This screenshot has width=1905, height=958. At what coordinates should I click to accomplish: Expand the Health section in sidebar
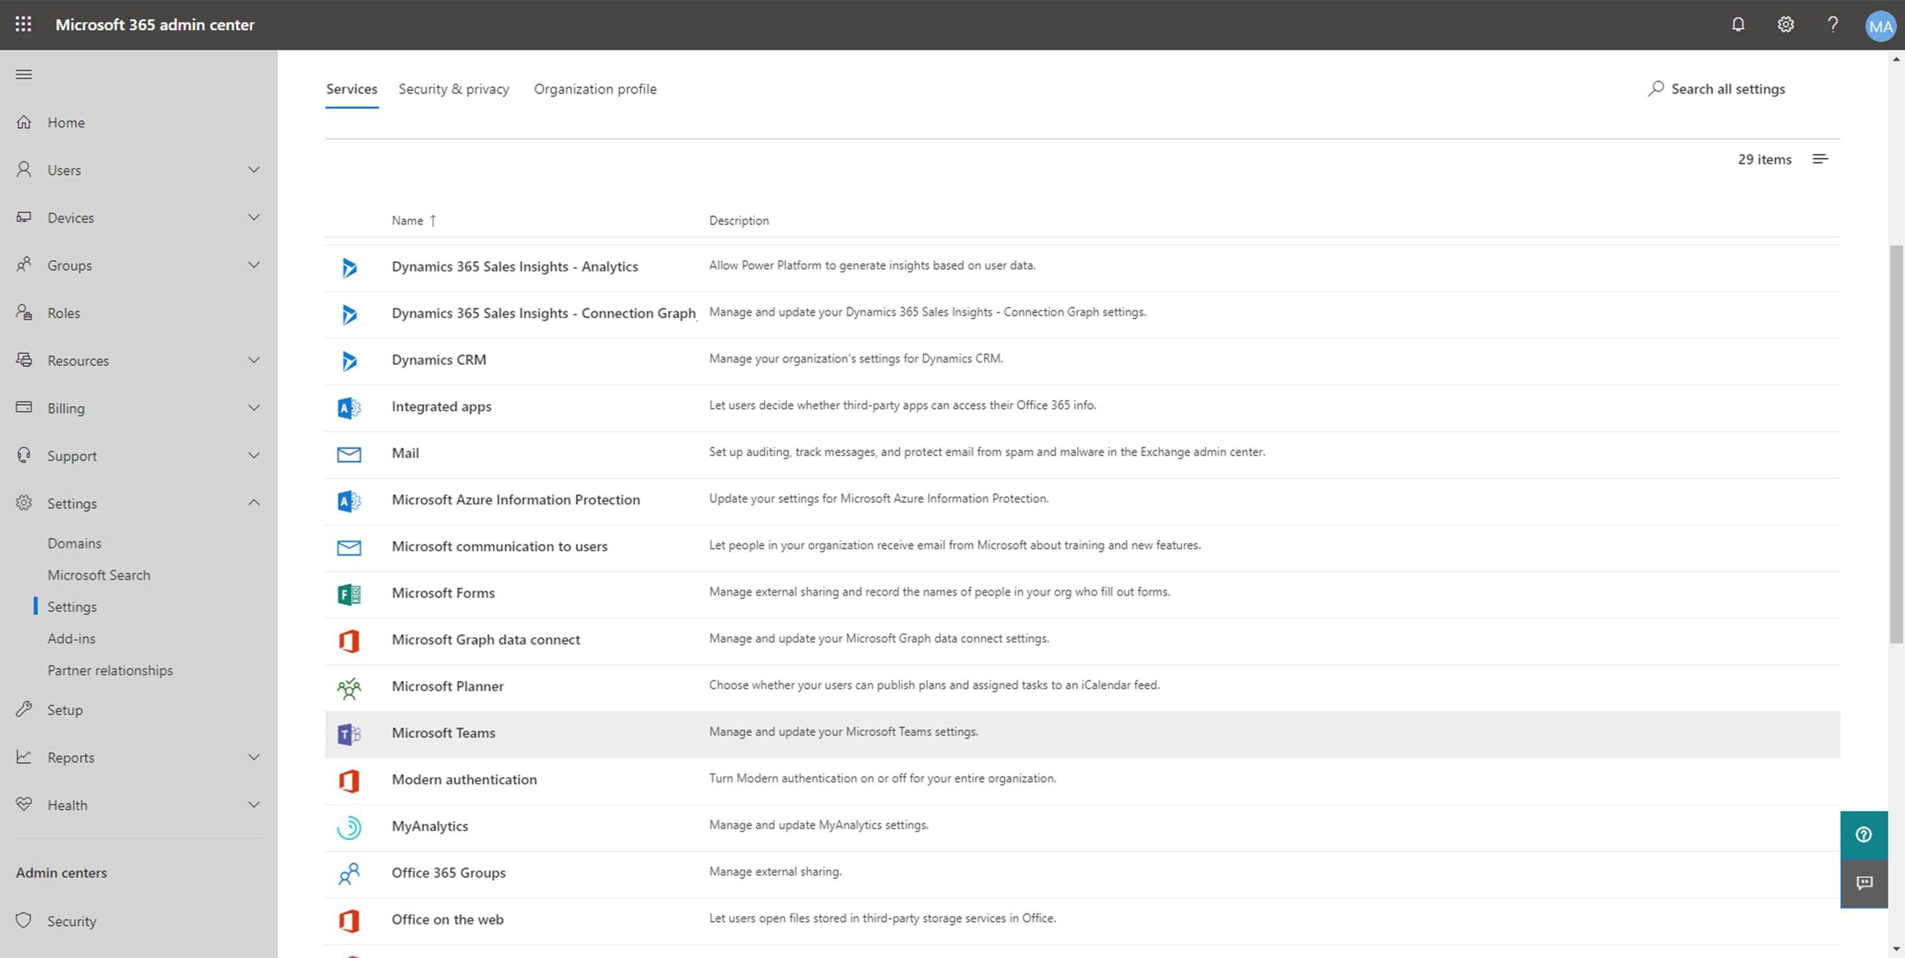[x=255, y=804]
